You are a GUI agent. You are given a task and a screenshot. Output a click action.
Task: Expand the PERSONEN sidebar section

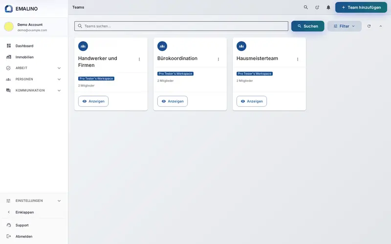(34, 79)
